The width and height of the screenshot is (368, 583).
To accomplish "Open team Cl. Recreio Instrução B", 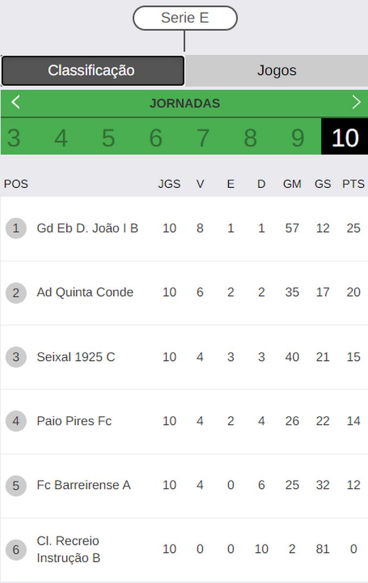I will [68, 549].
